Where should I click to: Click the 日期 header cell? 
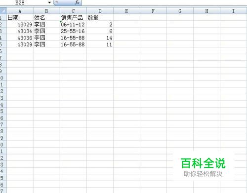[20, 17]
